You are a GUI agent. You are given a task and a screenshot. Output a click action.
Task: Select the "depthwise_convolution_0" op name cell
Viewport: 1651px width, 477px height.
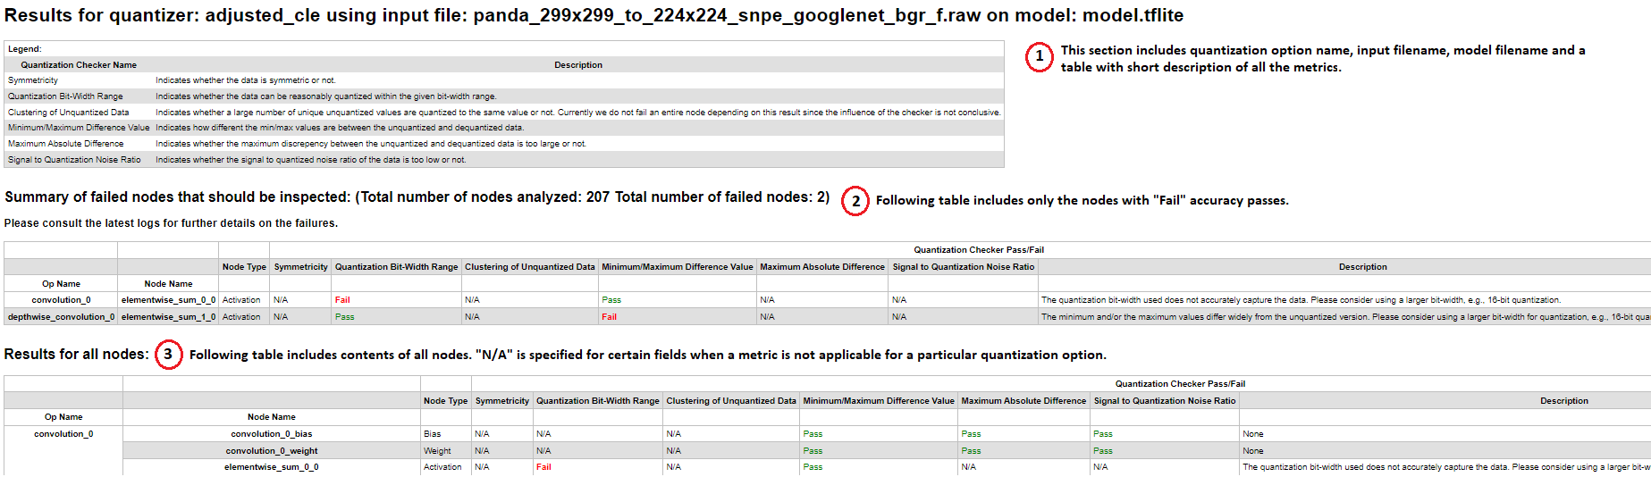coord(61,317)
